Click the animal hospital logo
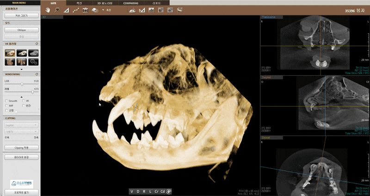The image size is (370, 196). click(21, 184)
